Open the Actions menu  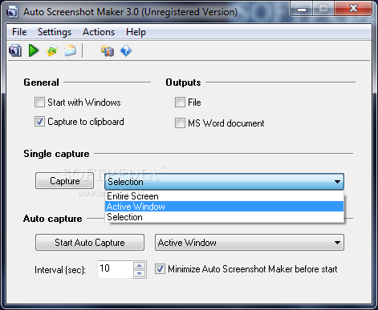click(x=99, y=32)
